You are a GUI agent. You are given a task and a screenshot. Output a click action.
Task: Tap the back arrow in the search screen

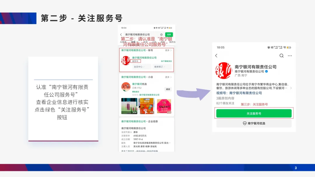pos(121,35)
